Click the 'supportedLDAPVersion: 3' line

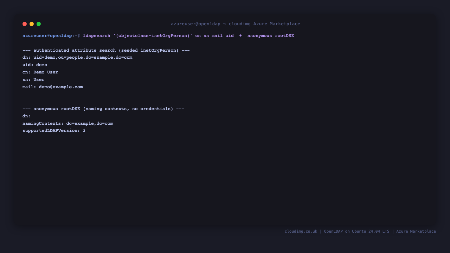click(x=54, y=130)
